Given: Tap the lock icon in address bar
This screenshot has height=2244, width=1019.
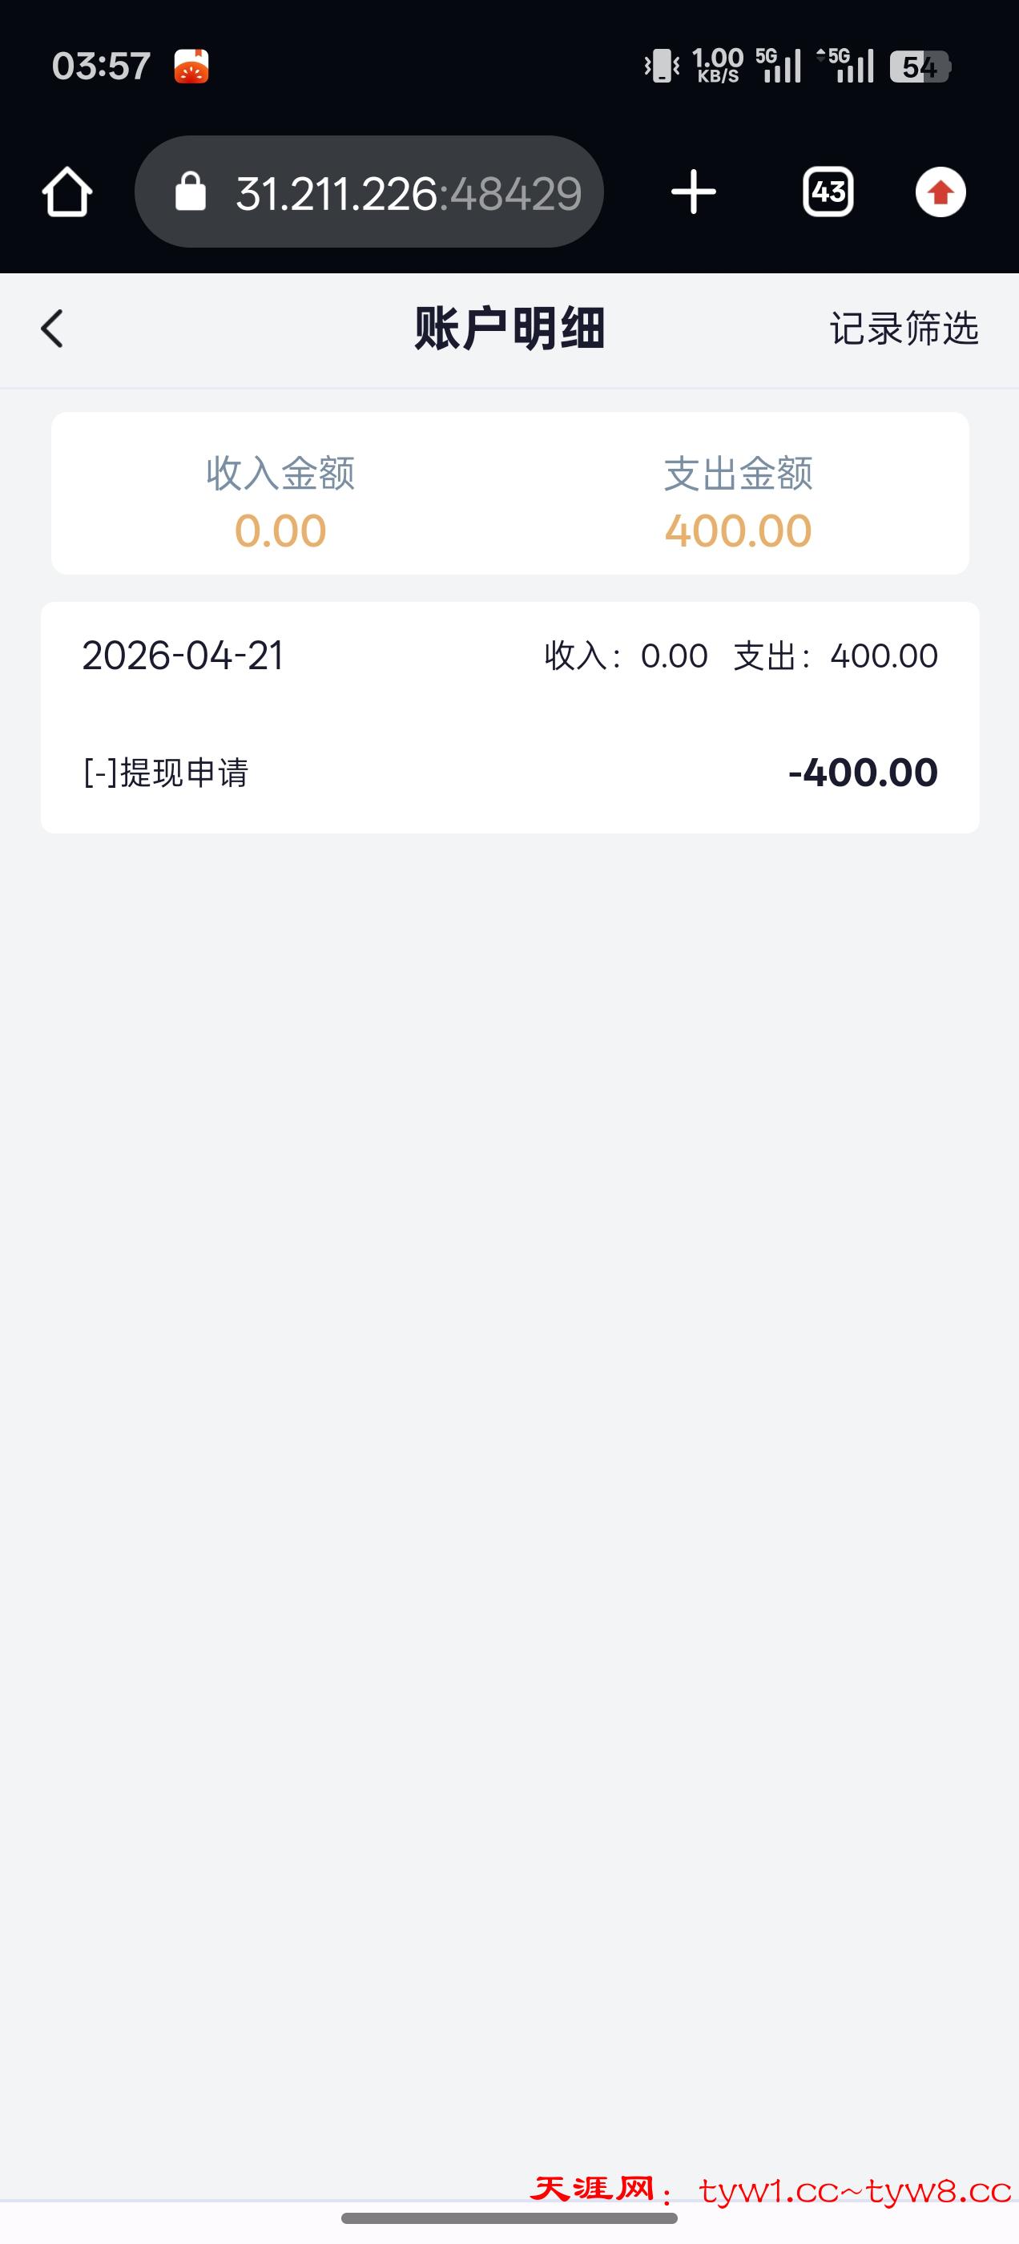Looking at the screenshot, I should coord(190,192).
